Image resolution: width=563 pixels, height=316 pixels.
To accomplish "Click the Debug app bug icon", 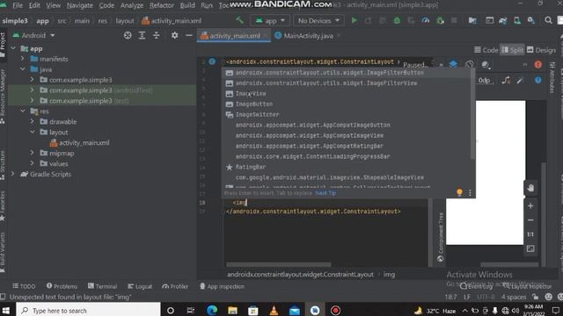I will [x=397, y=20].
